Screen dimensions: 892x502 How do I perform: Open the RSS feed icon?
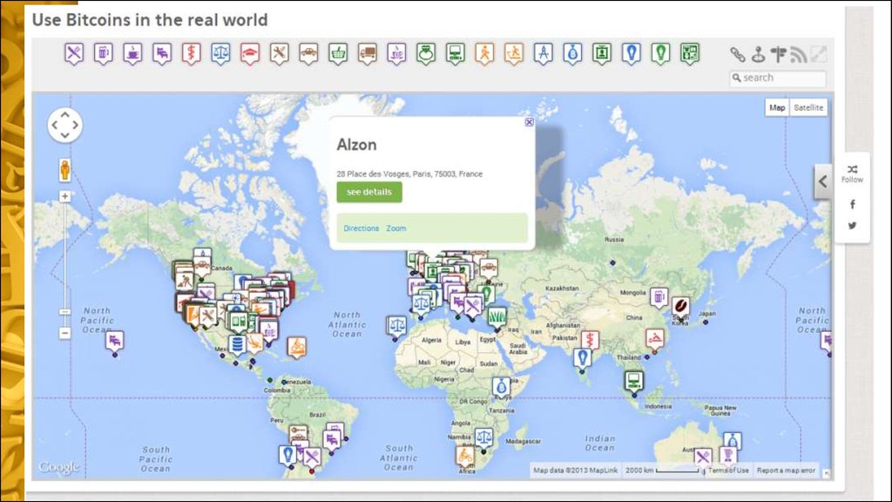click(x=798, y=55)
